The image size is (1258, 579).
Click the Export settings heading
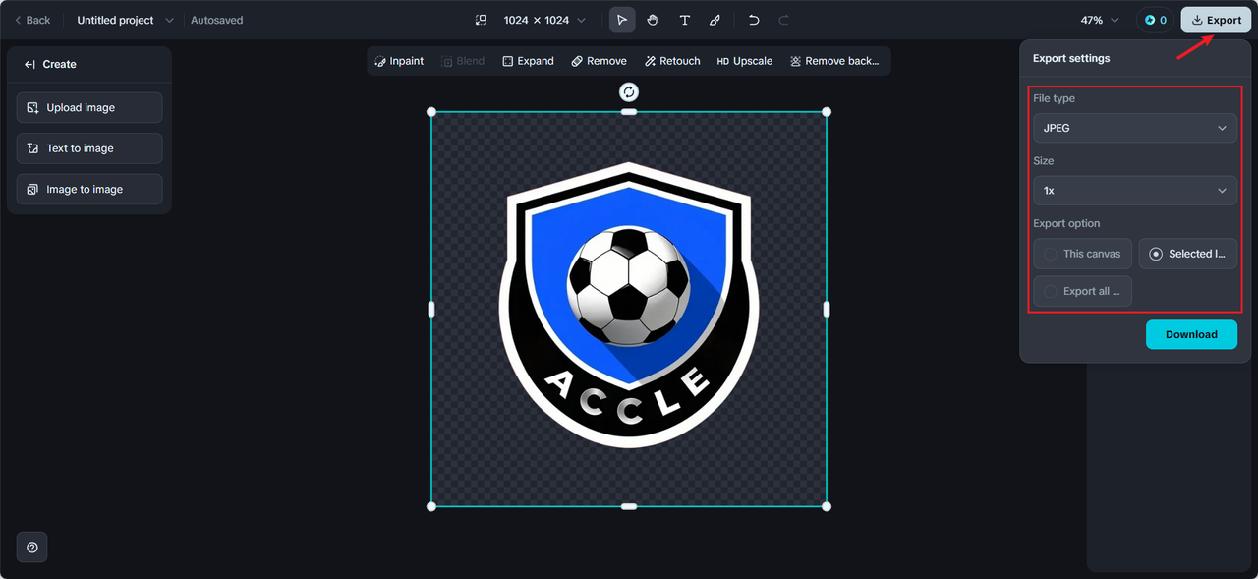[x=1071, y=58]
